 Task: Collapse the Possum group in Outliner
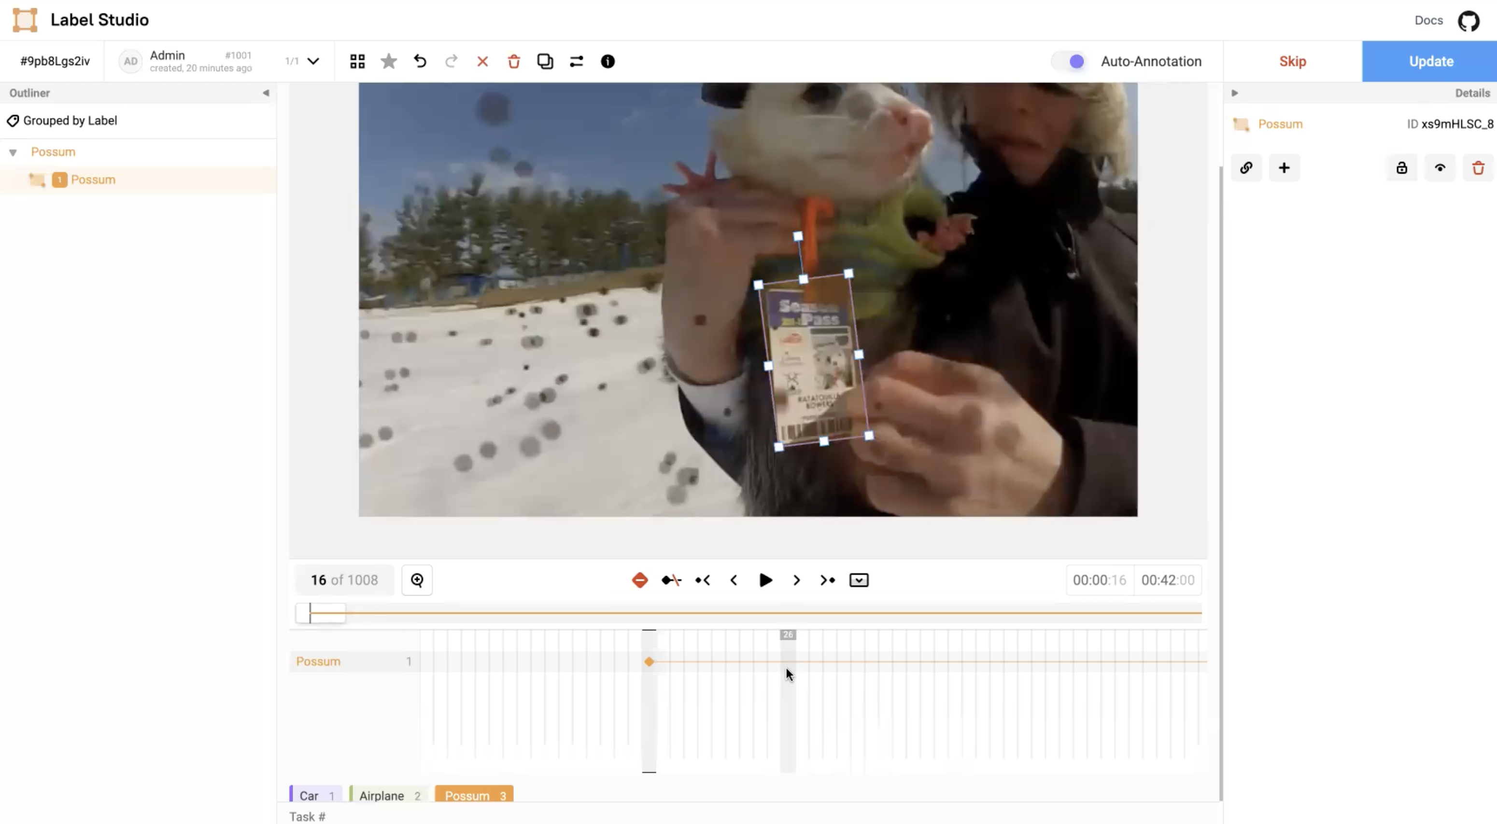point(13,152)
